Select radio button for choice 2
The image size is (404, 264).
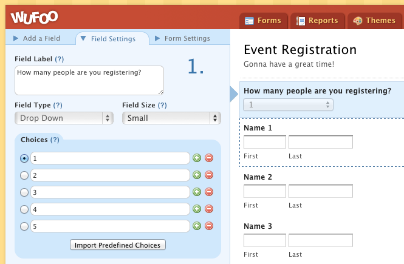coord(24,175)
